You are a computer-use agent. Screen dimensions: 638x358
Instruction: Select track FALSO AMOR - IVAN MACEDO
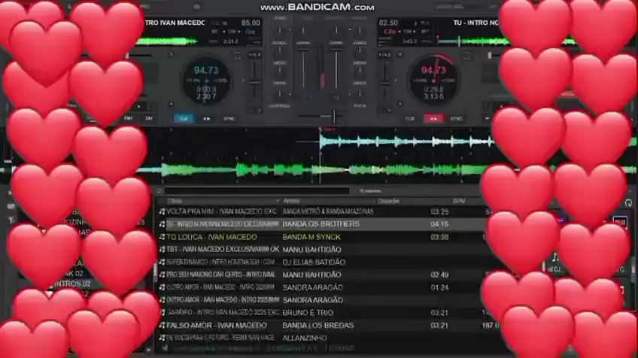pyautogui.click(x=217, y=325)
